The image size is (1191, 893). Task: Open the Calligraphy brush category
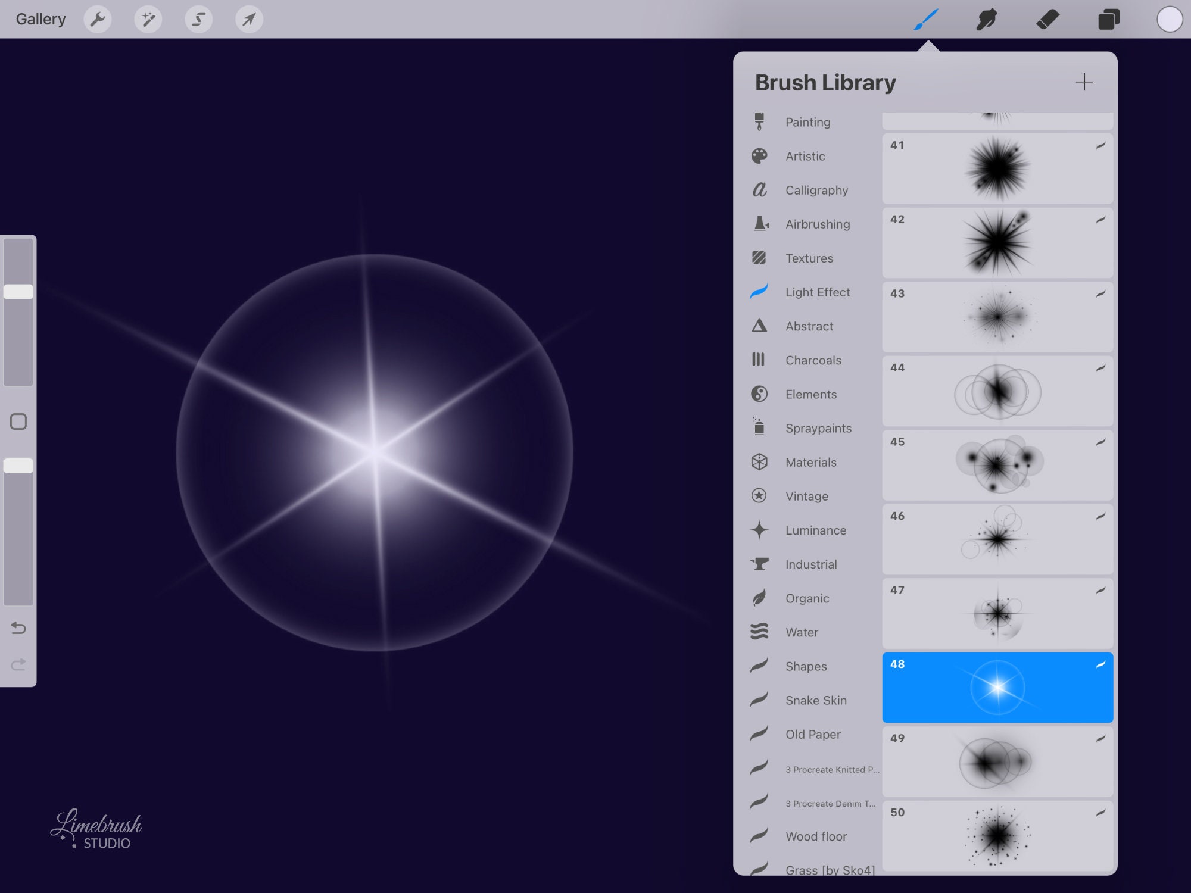(816, 190)
